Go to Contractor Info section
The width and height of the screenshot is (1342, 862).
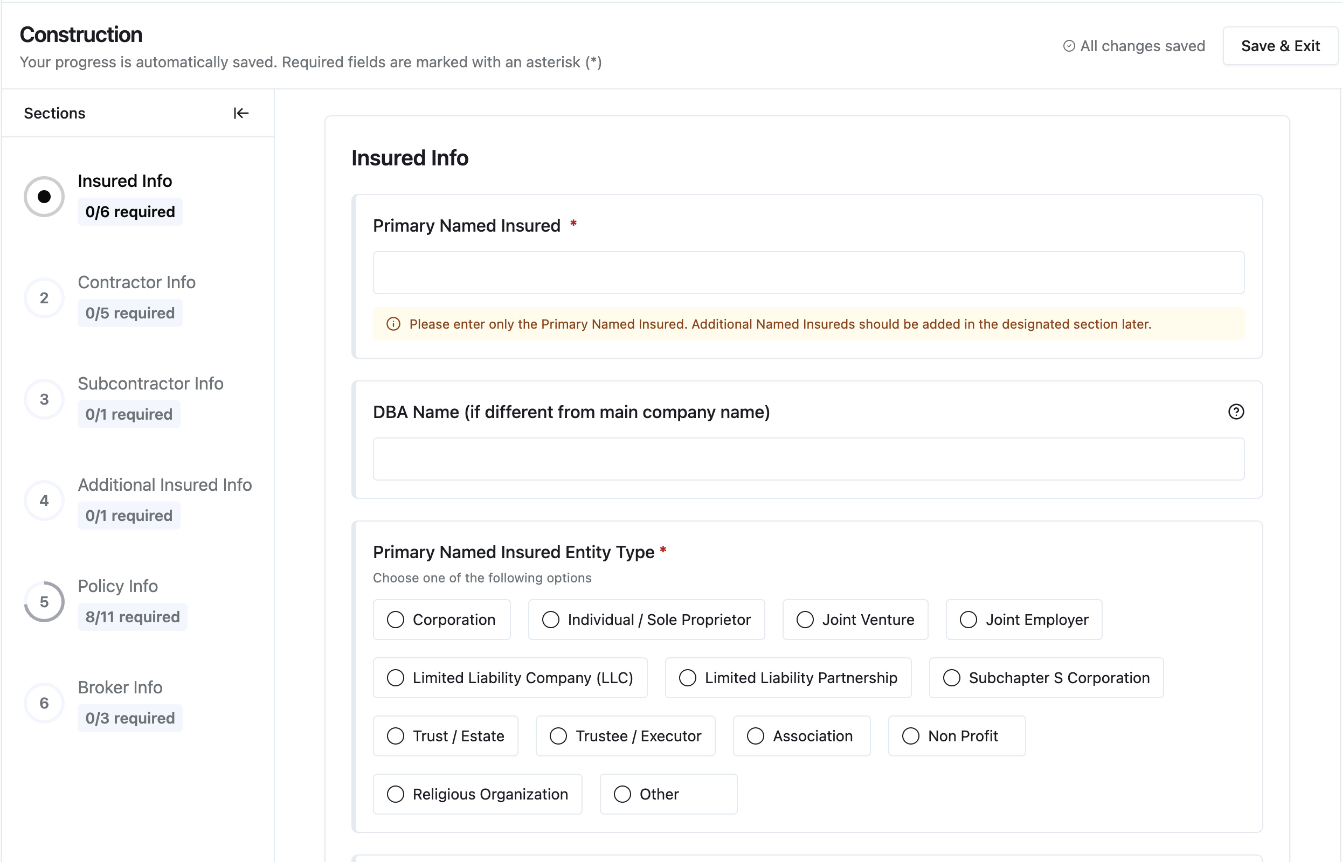(136, 282)
